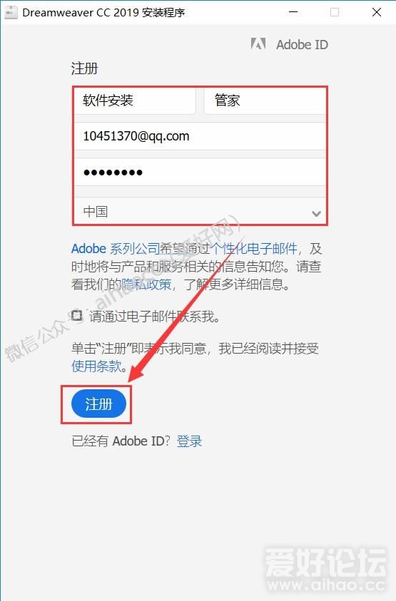Minimize the installer window
The height and width of the screenshot is (601, 396).
pyautogui.click(x=293, y=12)
